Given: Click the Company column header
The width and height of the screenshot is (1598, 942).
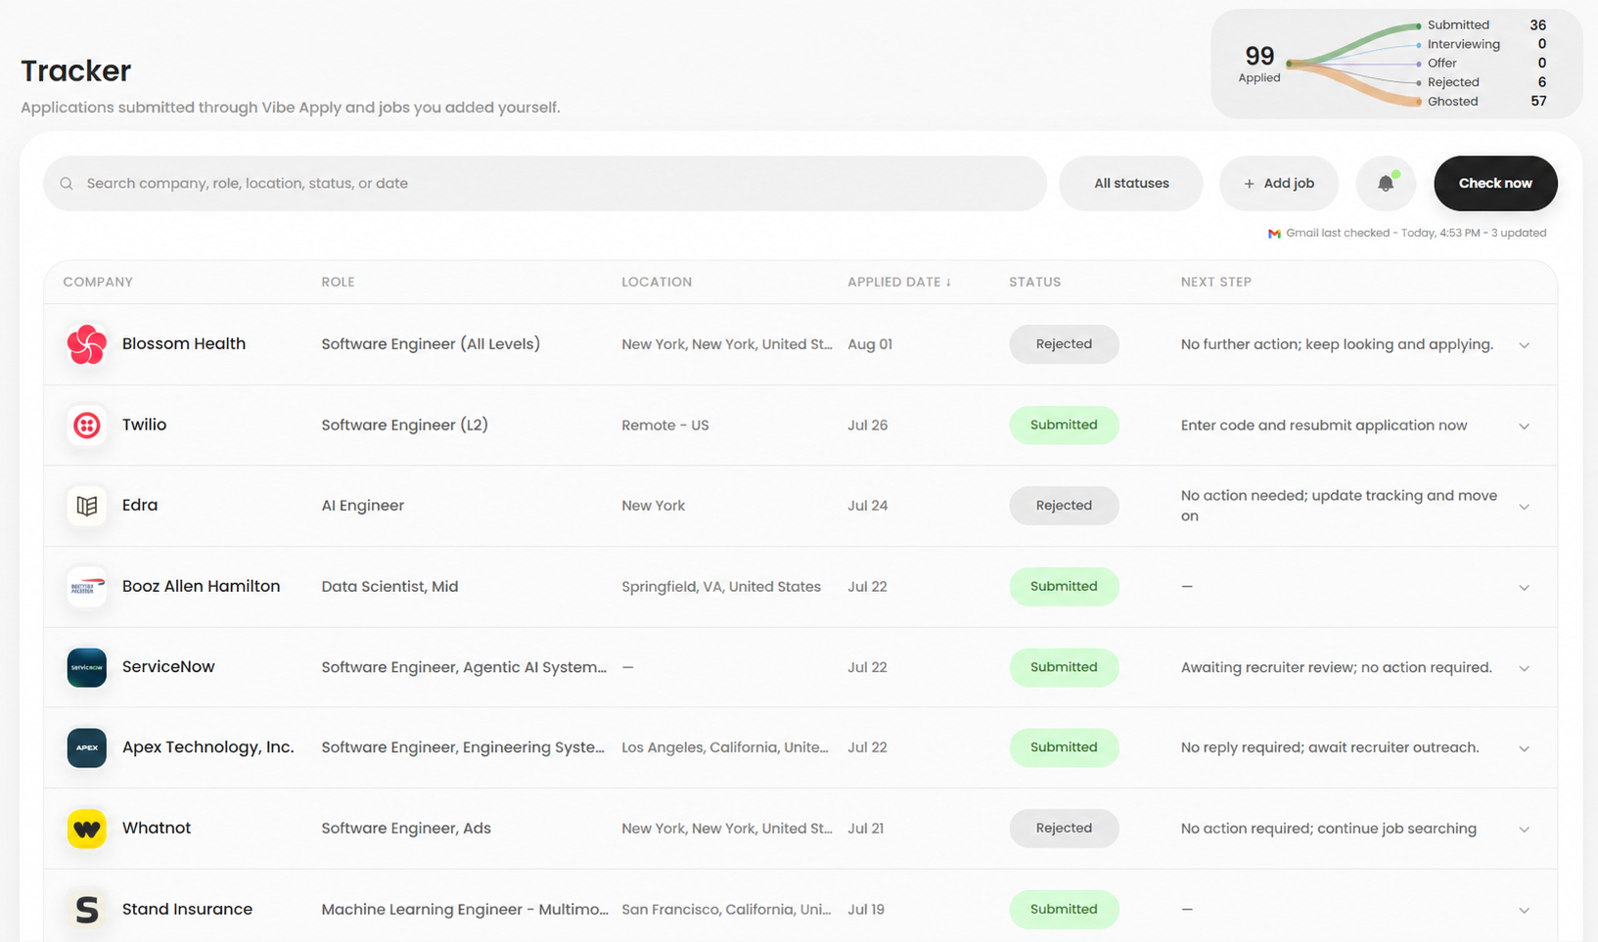Looking at the screenshot, I should tap(98, 282).
